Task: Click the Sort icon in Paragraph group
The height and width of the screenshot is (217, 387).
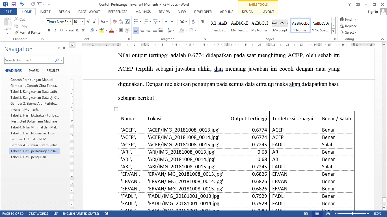Action: click(x=194, y=22)
